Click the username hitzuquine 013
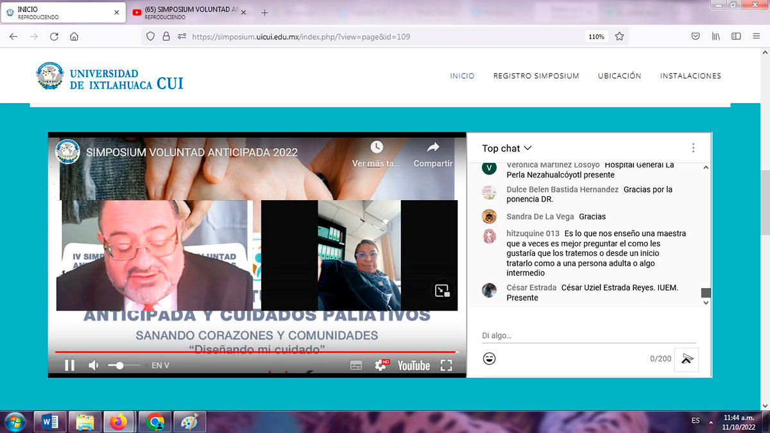770x433 pixels. pyautogui.click(x=533, y=234)
